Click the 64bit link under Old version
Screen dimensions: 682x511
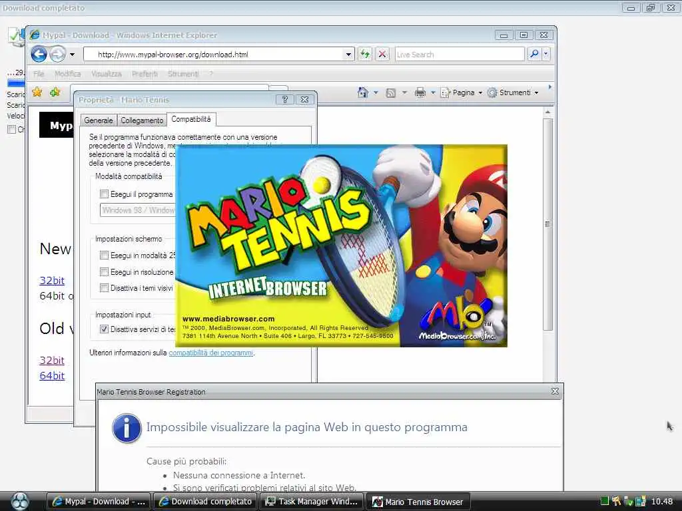click(52, 375)
